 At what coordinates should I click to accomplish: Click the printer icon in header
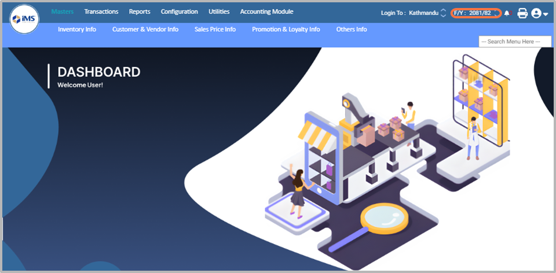coord(522,13)
